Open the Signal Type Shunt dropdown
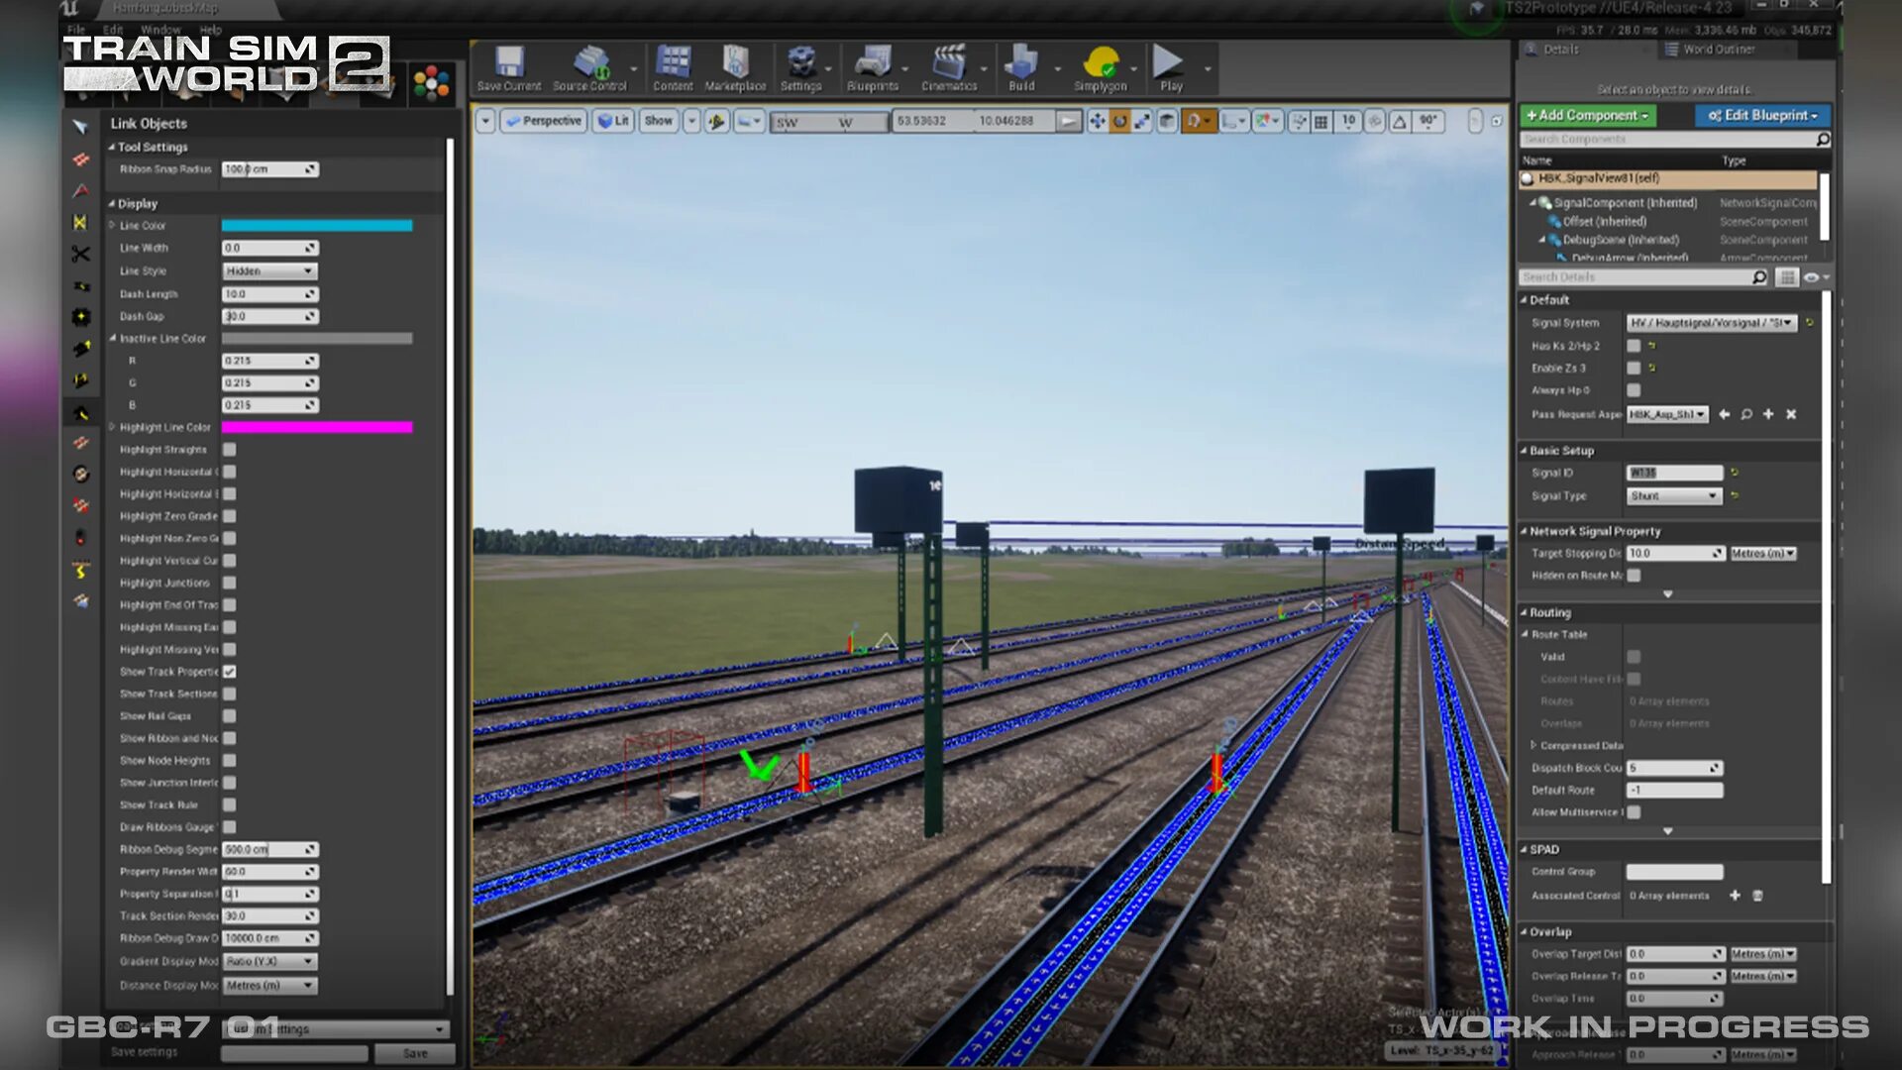Screen dimensions: 1902x1070 (x=1674, y=495)
